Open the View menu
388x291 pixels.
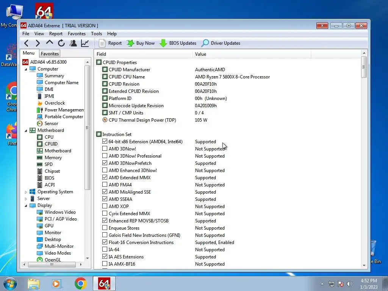pos(39,34)
